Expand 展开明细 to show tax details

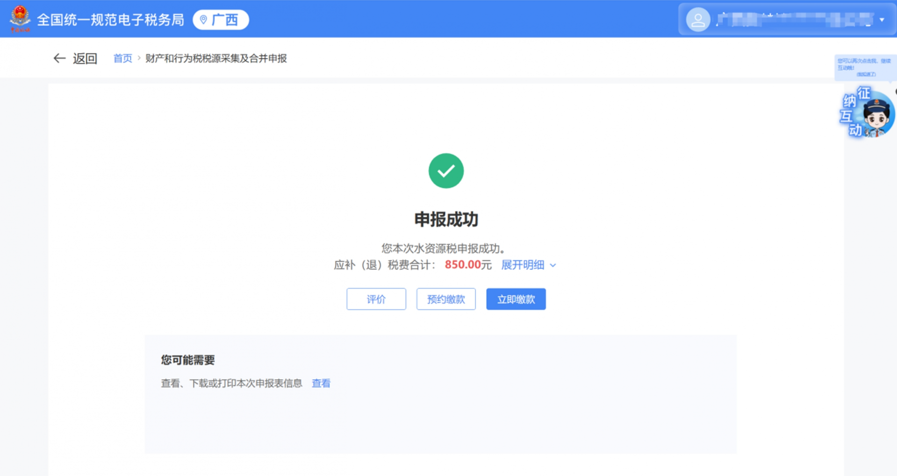point(523,265)
